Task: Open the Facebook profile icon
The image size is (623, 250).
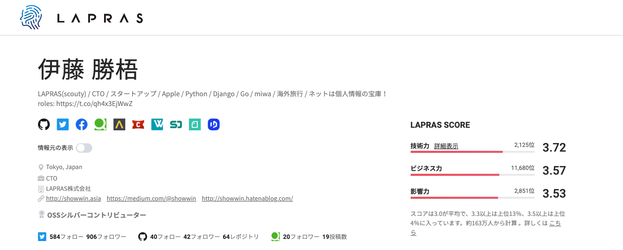Action: click(81, 124)
